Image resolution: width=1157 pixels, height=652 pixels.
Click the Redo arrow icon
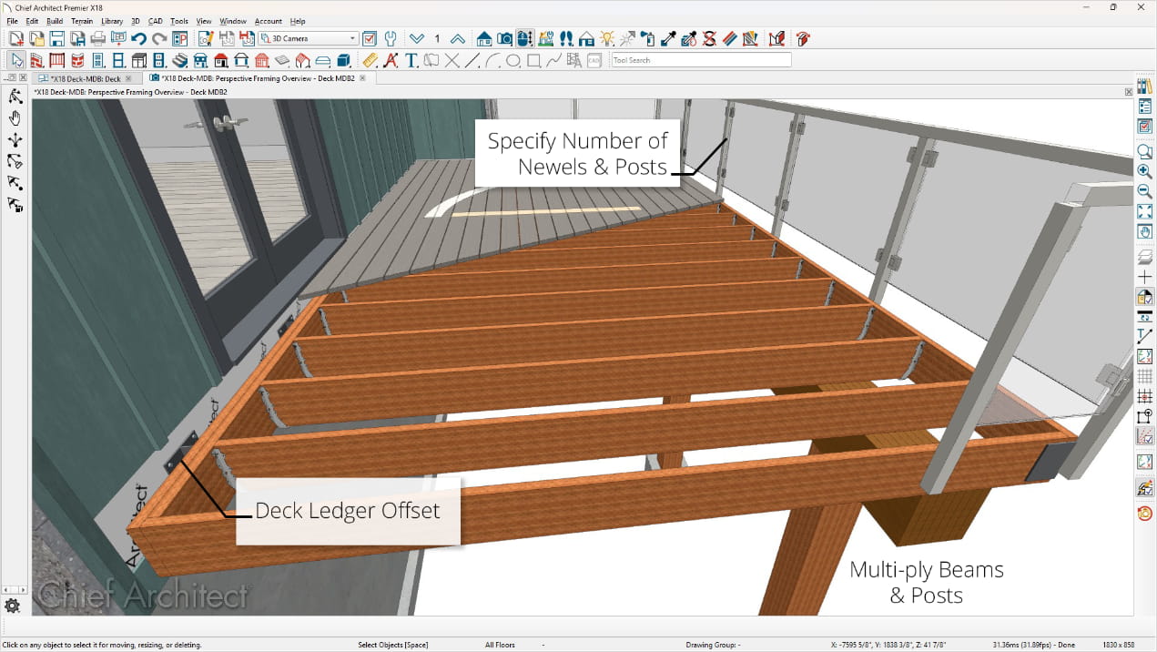[x=158, y=38]
